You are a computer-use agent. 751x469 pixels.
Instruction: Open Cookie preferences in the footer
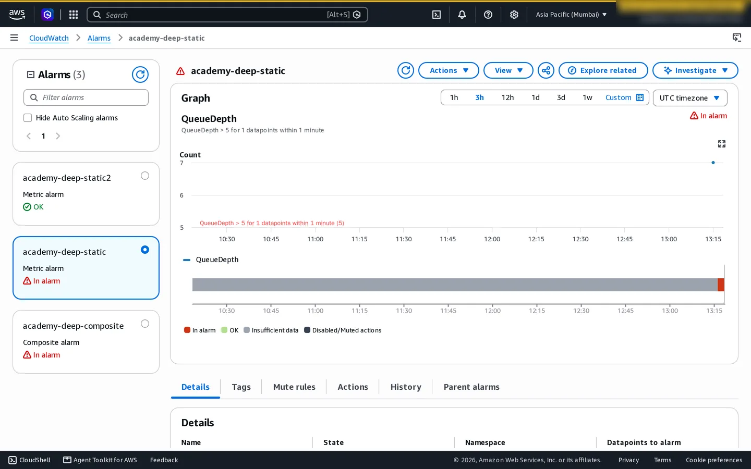tap(714, 460)
